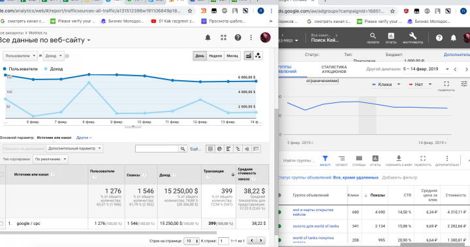Open the Клики metric dropdown in Ads chart

[386, 85]
